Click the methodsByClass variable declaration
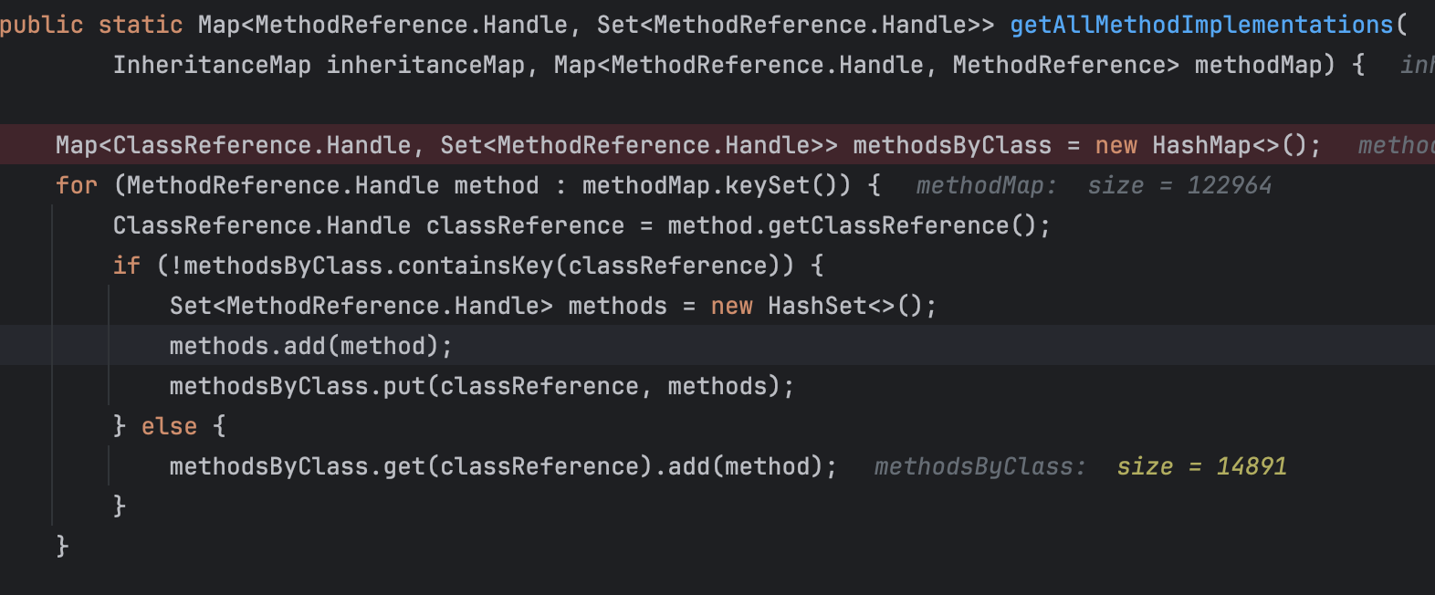The image size is (1435, 595). [x=952, y=145]
